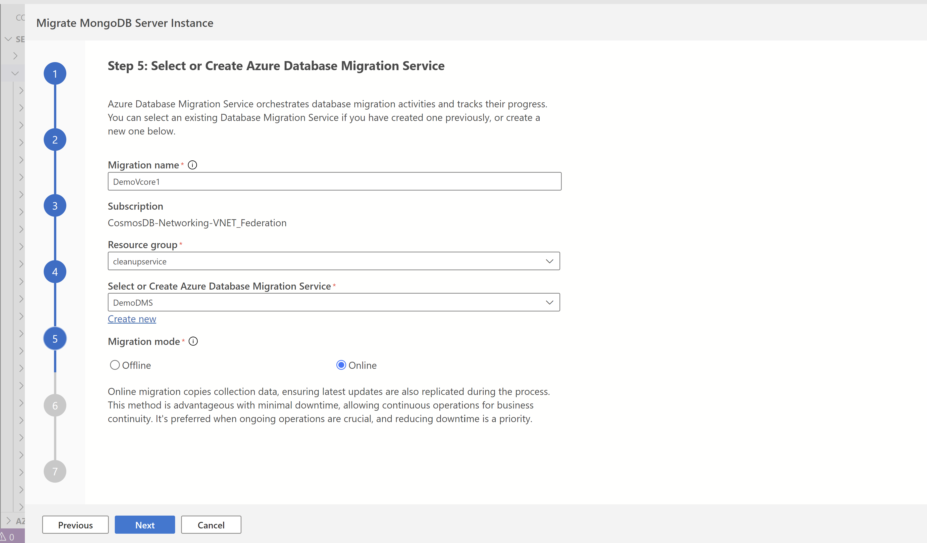
Task: Select wizard step 3 circle
Action: [x=55, y=206]
